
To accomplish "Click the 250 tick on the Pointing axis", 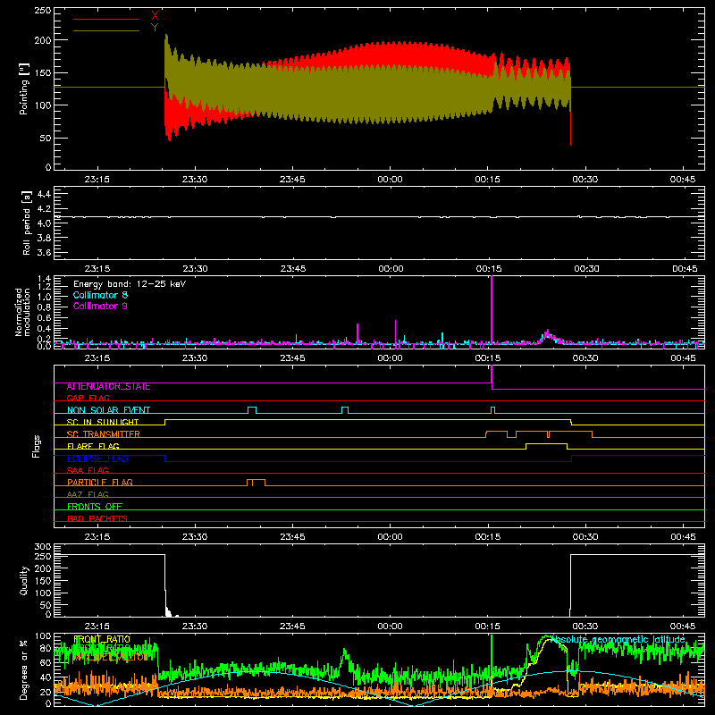I will (x=43, y=11).
